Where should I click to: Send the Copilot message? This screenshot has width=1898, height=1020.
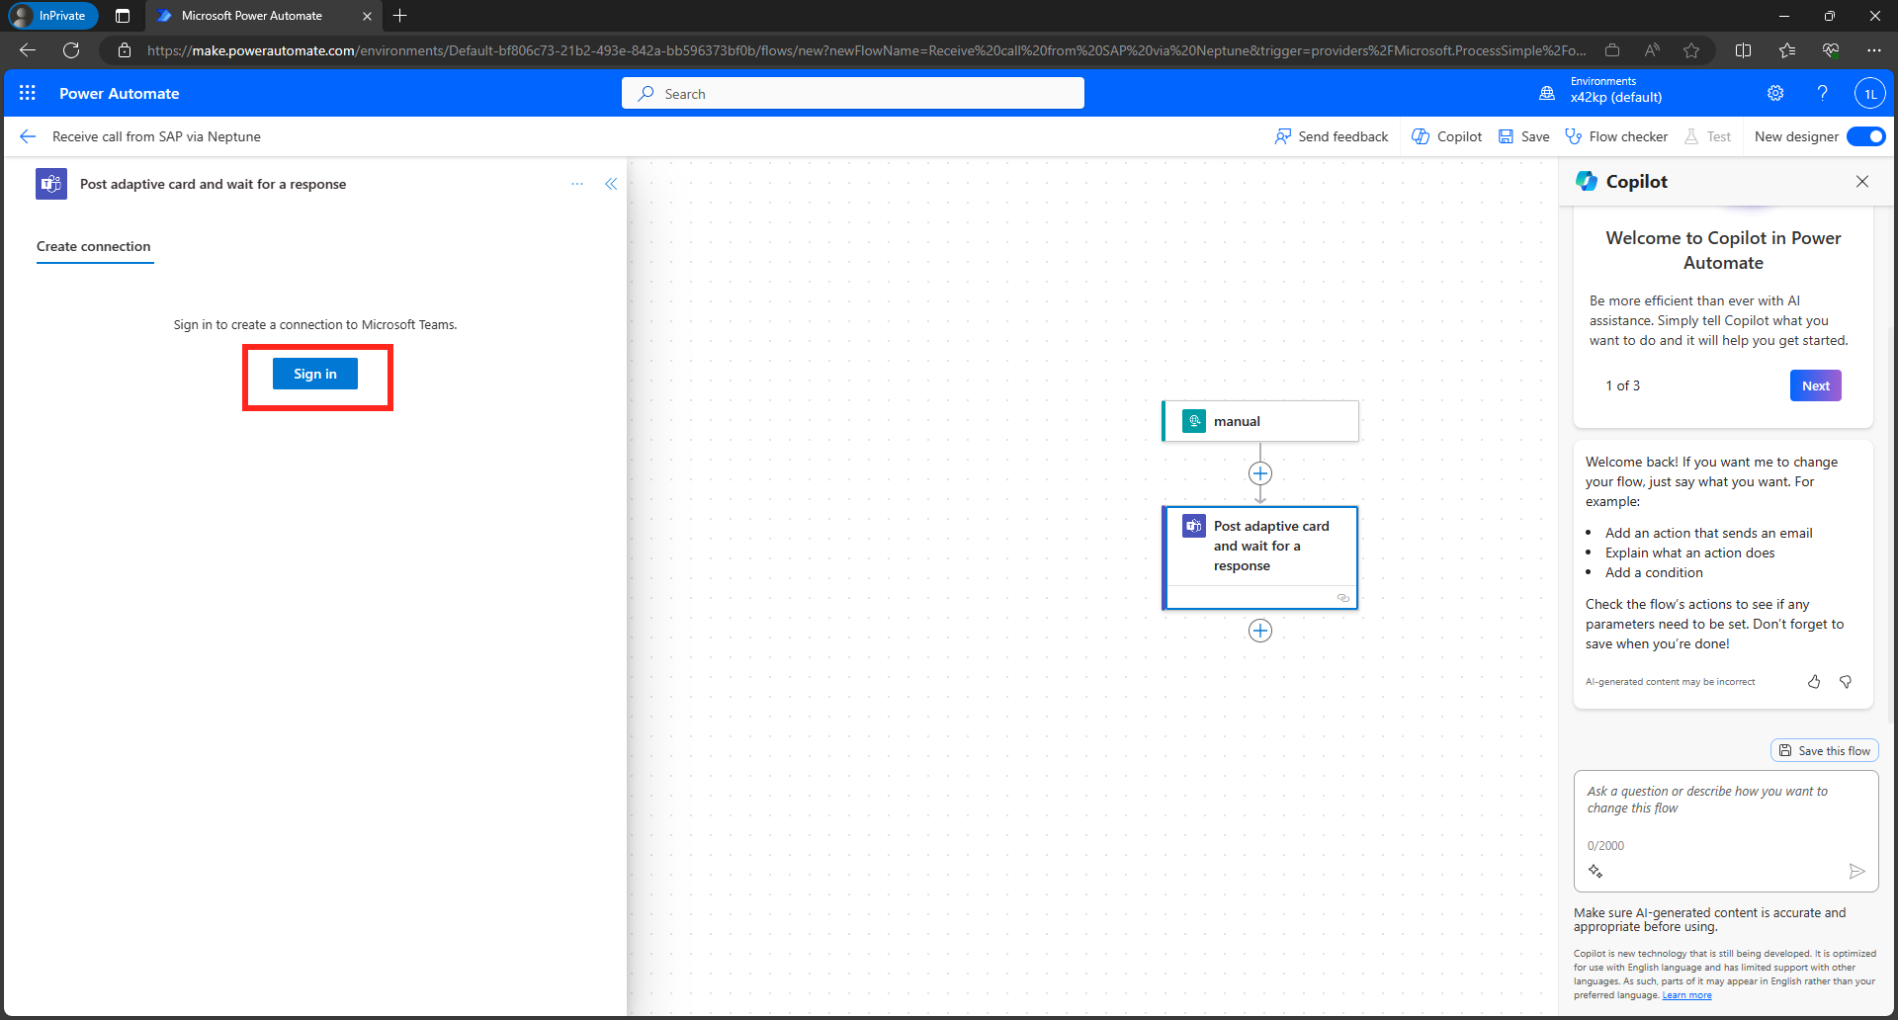(1856, 871)
